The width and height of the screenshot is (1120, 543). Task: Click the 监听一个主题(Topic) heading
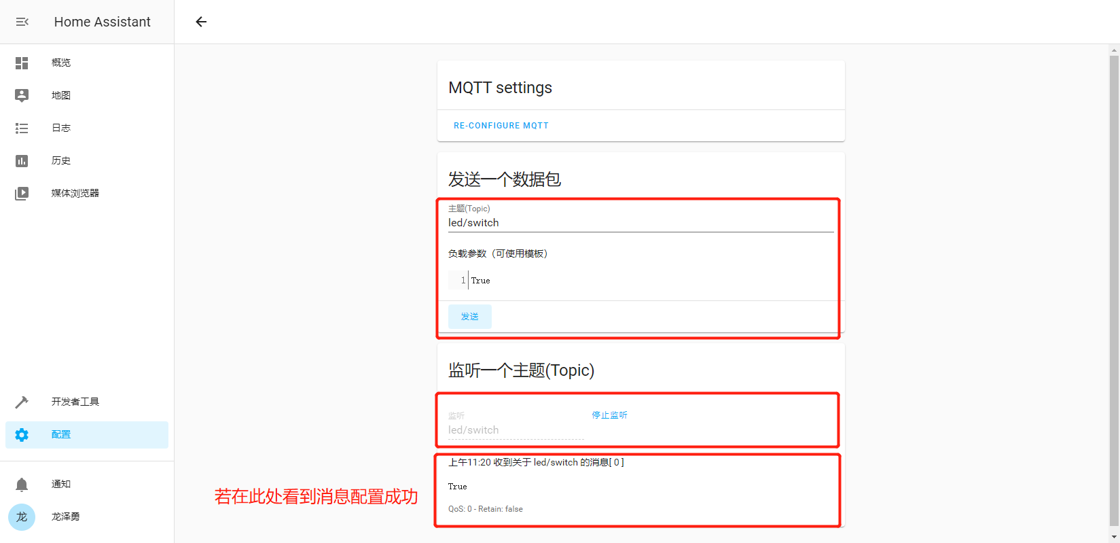[x=521, y=370]
